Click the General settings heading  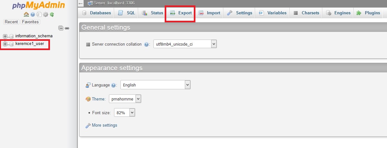point(106,27)
